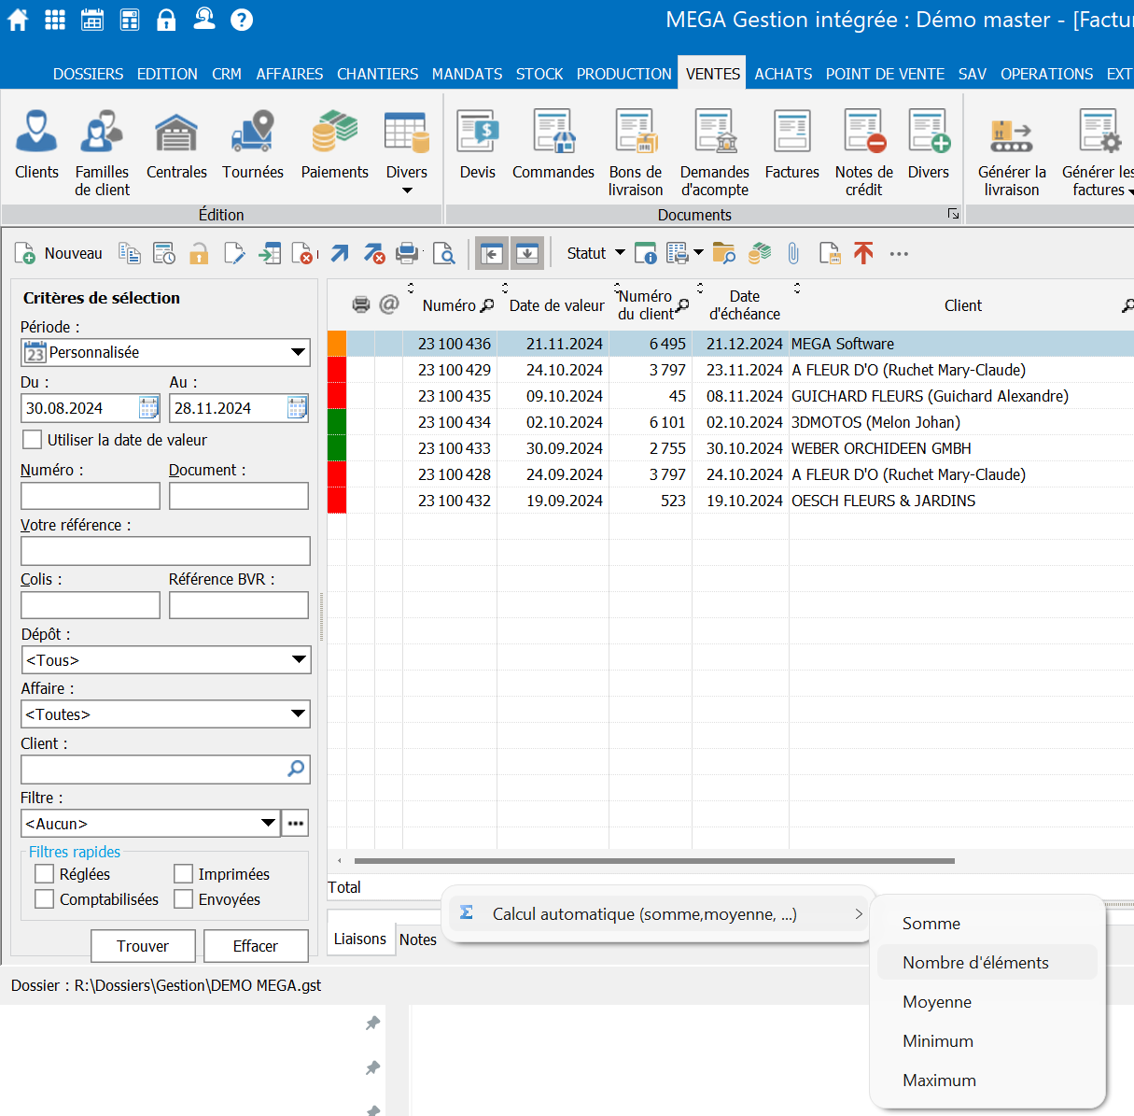Click the paperclip attachment icon
The width and height of the screenshot is (1134, 1116).
click(x=793, y=253)
